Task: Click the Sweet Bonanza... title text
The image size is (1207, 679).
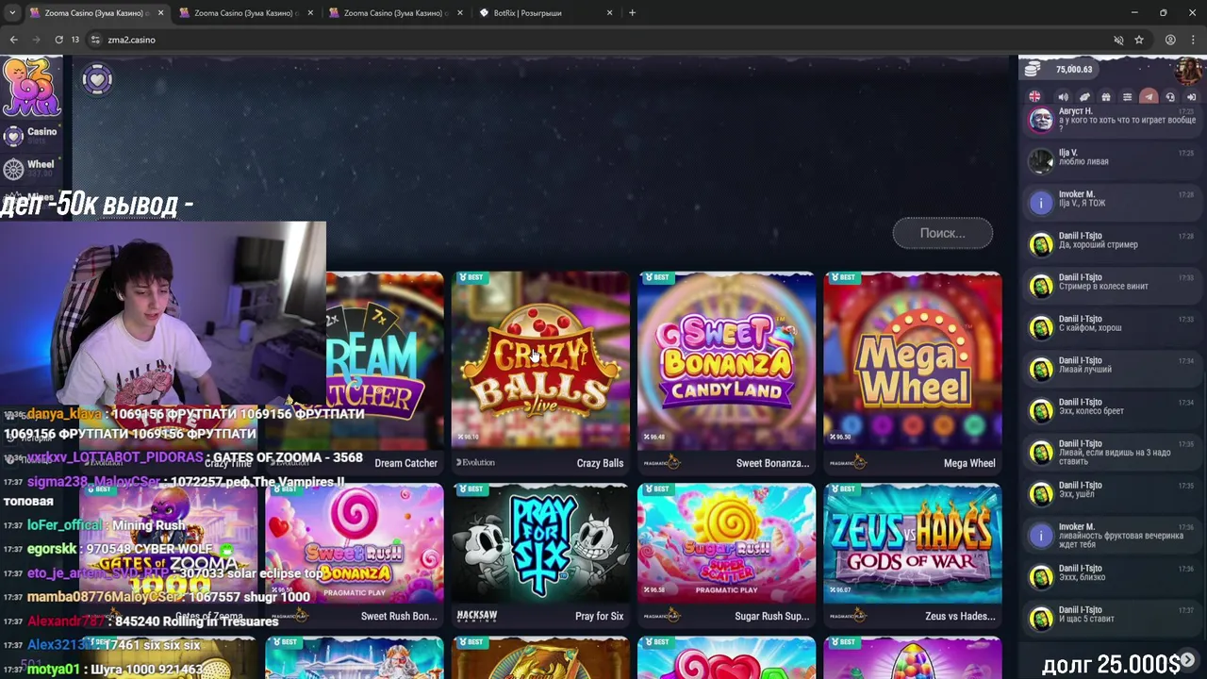Action: [x=772, y=463]
